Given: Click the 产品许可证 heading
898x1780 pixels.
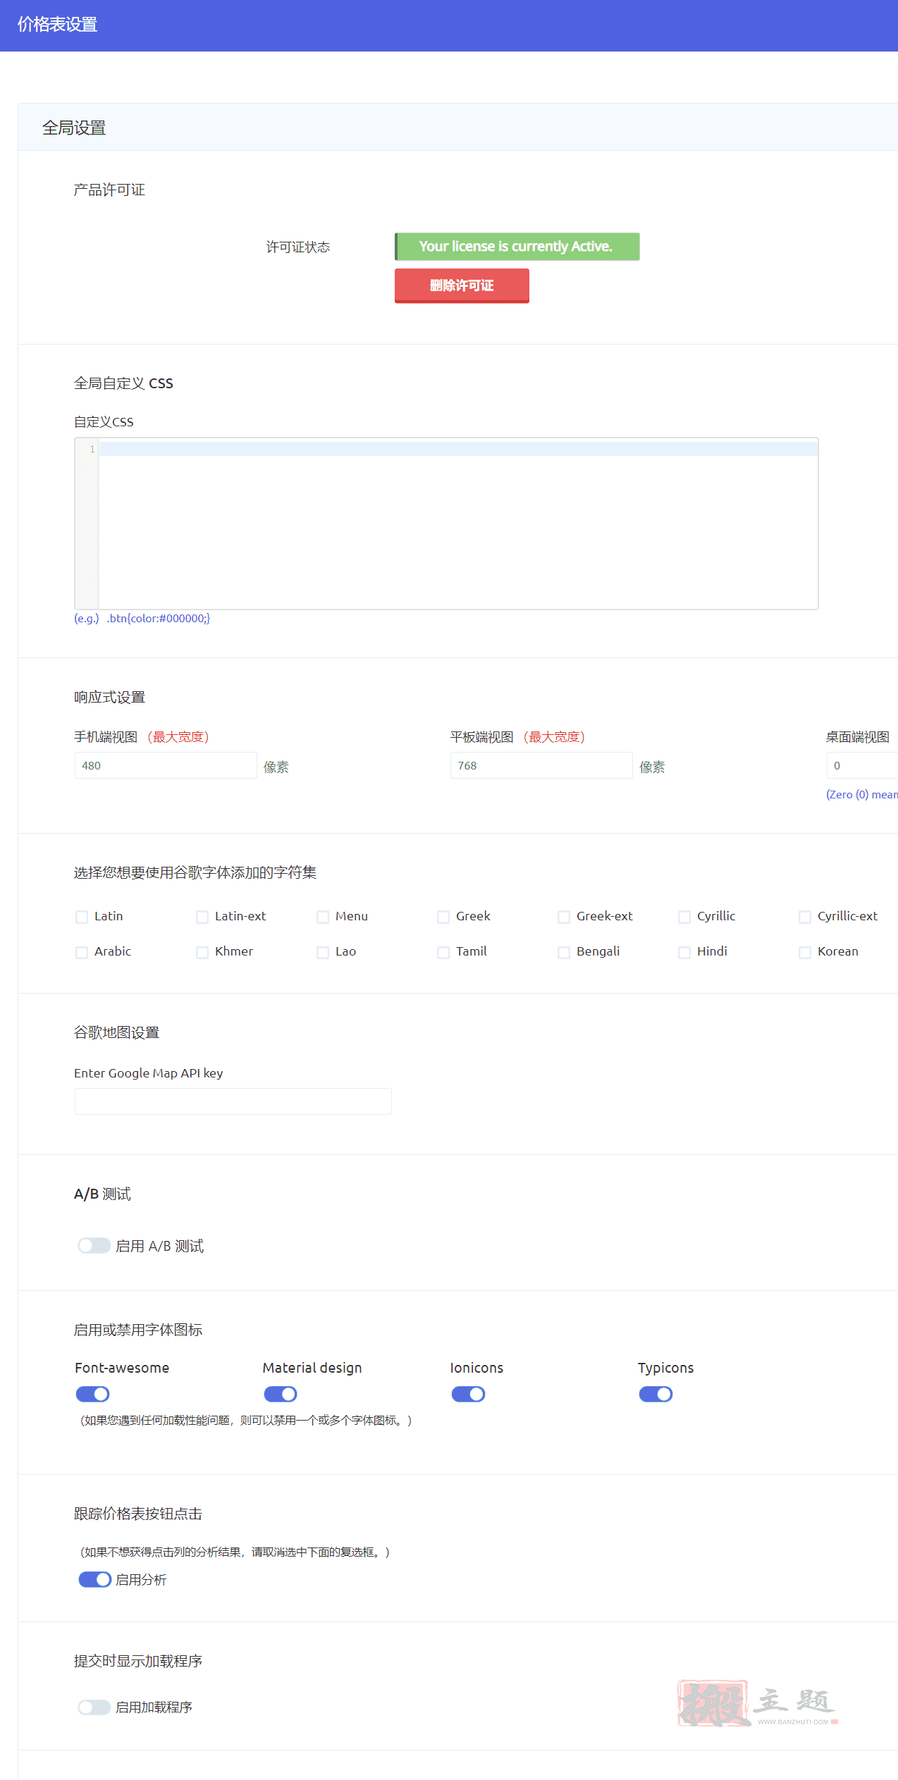Looking at the screenshot, I should coord(109,190).
